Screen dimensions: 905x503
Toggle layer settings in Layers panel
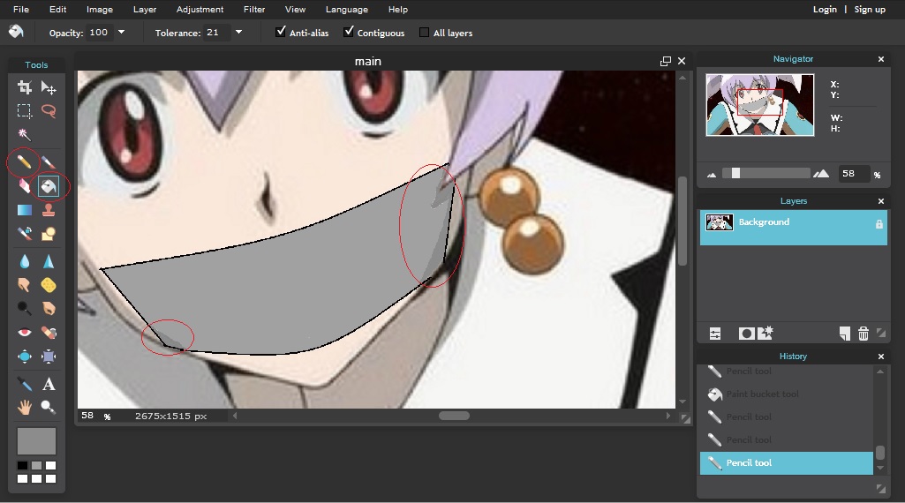point(715,334)
